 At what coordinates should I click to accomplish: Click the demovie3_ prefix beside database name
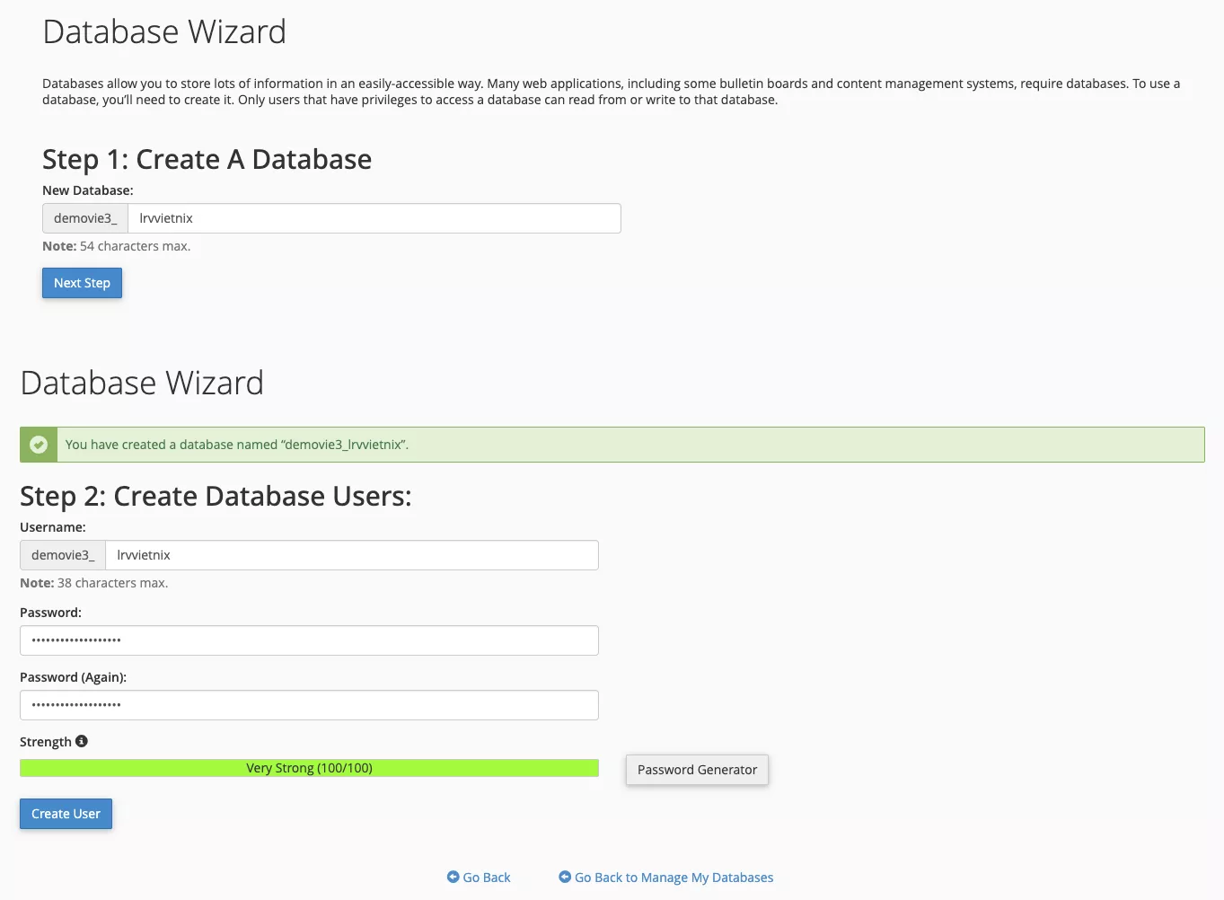tap(84, 217)
